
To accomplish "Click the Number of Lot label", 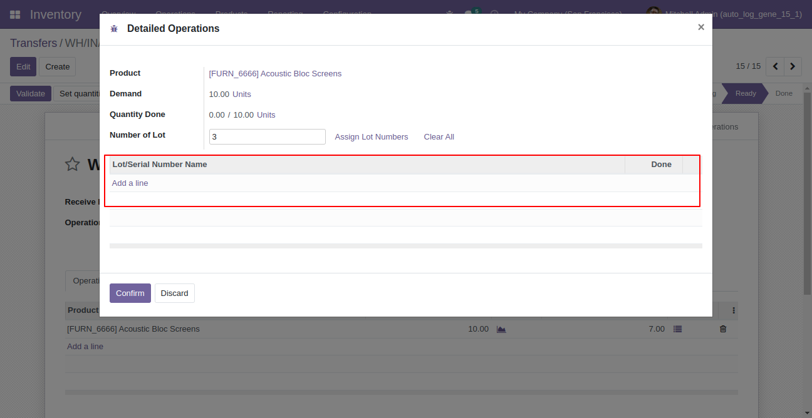I will pos(137,135).
